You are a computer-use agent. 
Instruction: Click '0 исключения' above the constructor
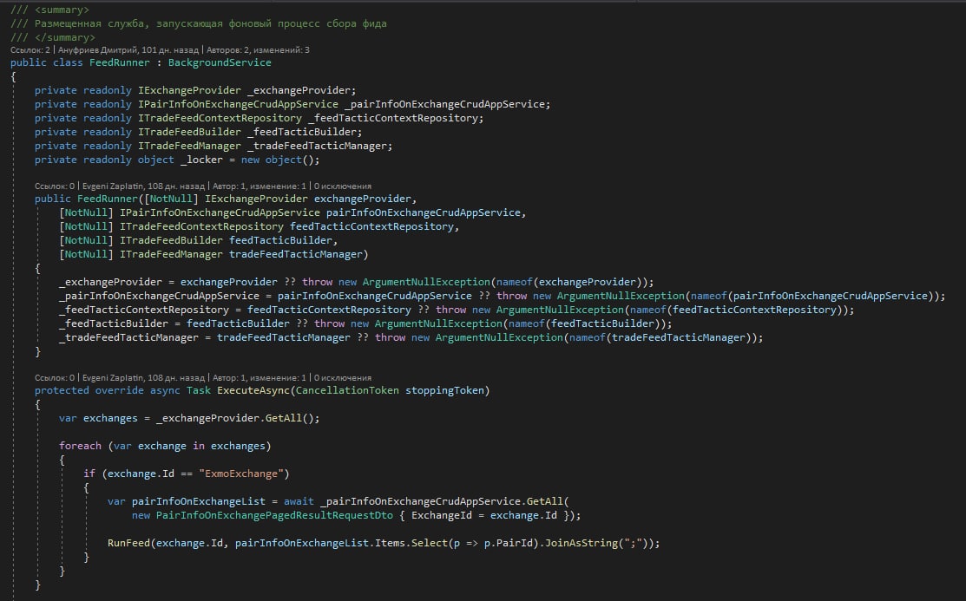click(x=343, y=186)
